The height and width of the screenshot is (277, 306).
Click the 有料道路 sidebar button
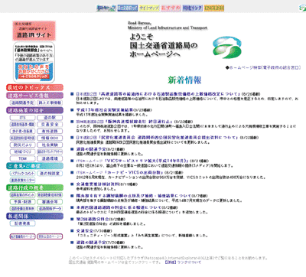[x=50, y=131]
